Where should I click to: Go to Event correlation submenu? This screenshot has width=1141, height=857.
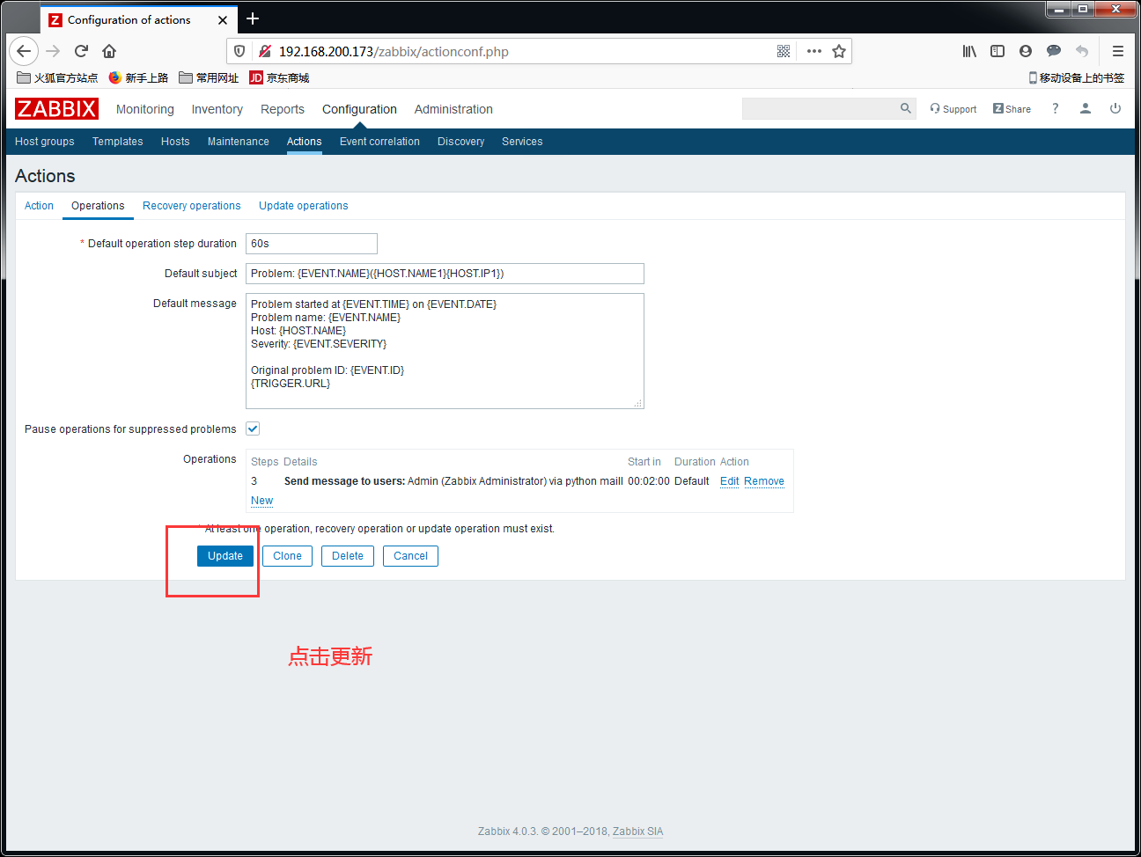pyautogui.click(x=379, y=142)
